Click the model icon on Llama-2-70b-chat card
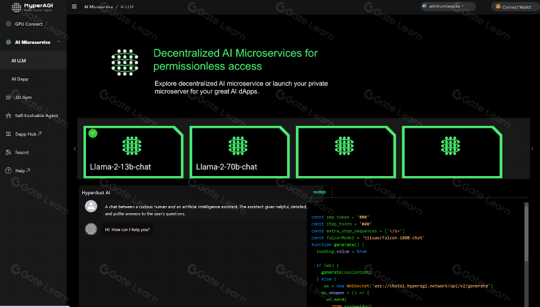Viewport: 540px width, 307px height. coord(238,146)
